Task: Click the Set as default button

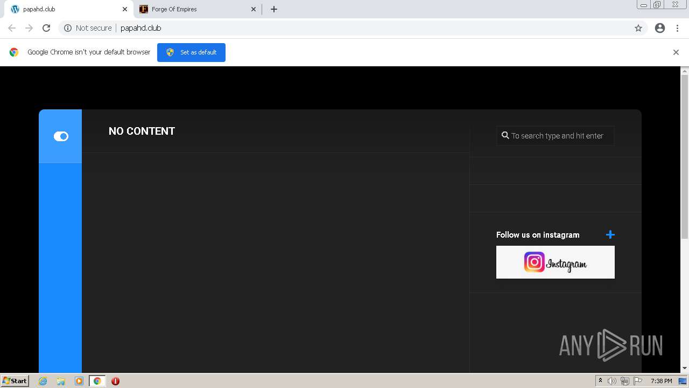Action: 191,52
